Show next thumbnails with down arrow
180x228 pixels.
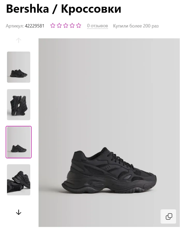pos(19,212)
